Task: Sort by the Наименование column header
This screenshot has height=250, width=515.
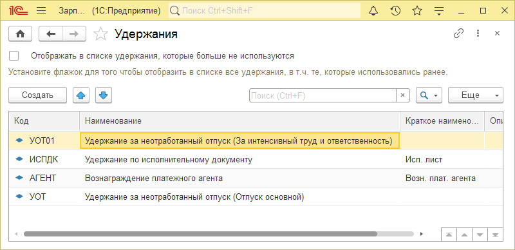Action: point(239,121)
